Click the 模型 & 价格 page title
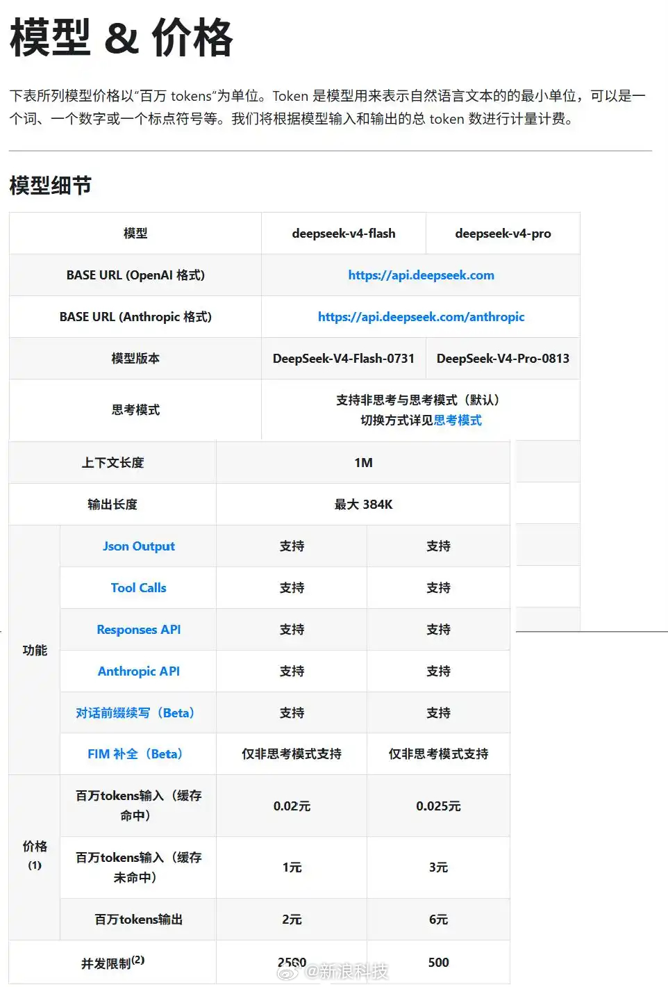The height and width of the screenshot is (987, 668). point(122,38)
